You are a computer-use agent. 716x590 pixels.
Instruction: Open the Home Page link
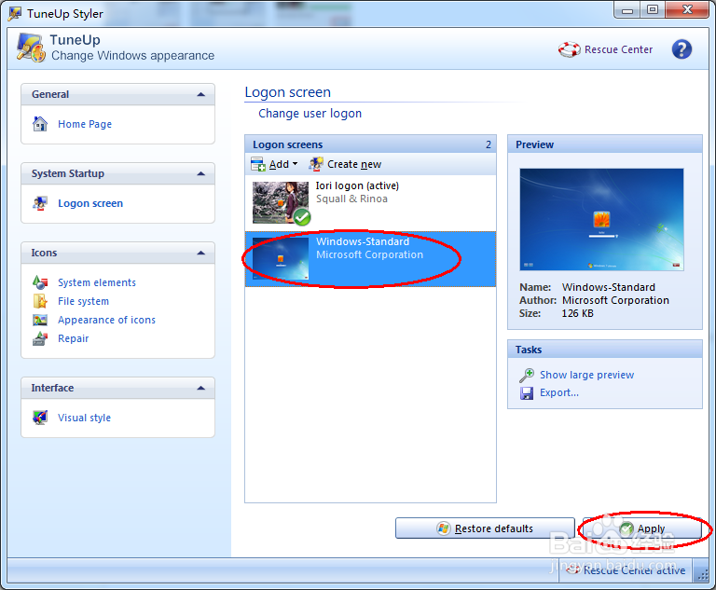[x=85, y=124]
